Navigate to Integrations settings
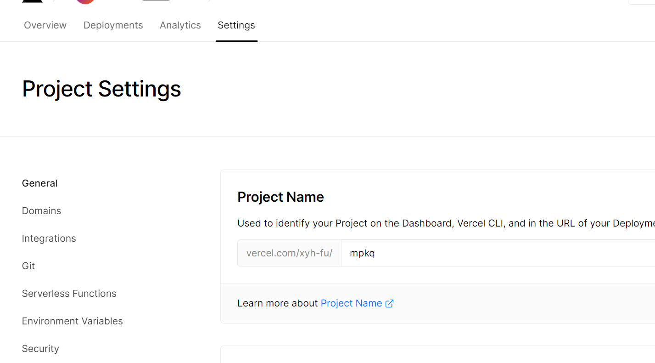Image resolution: width=655 pixels, height=363 pixels. (x=49, y=238)
